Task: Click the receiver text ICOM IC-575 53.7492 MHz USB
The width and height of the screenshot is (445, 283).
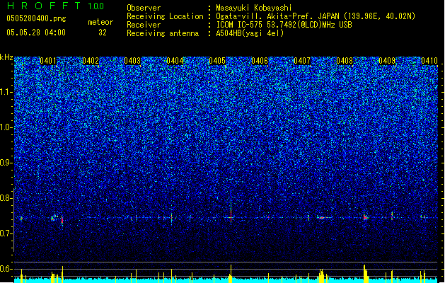Action: [284, 25]
